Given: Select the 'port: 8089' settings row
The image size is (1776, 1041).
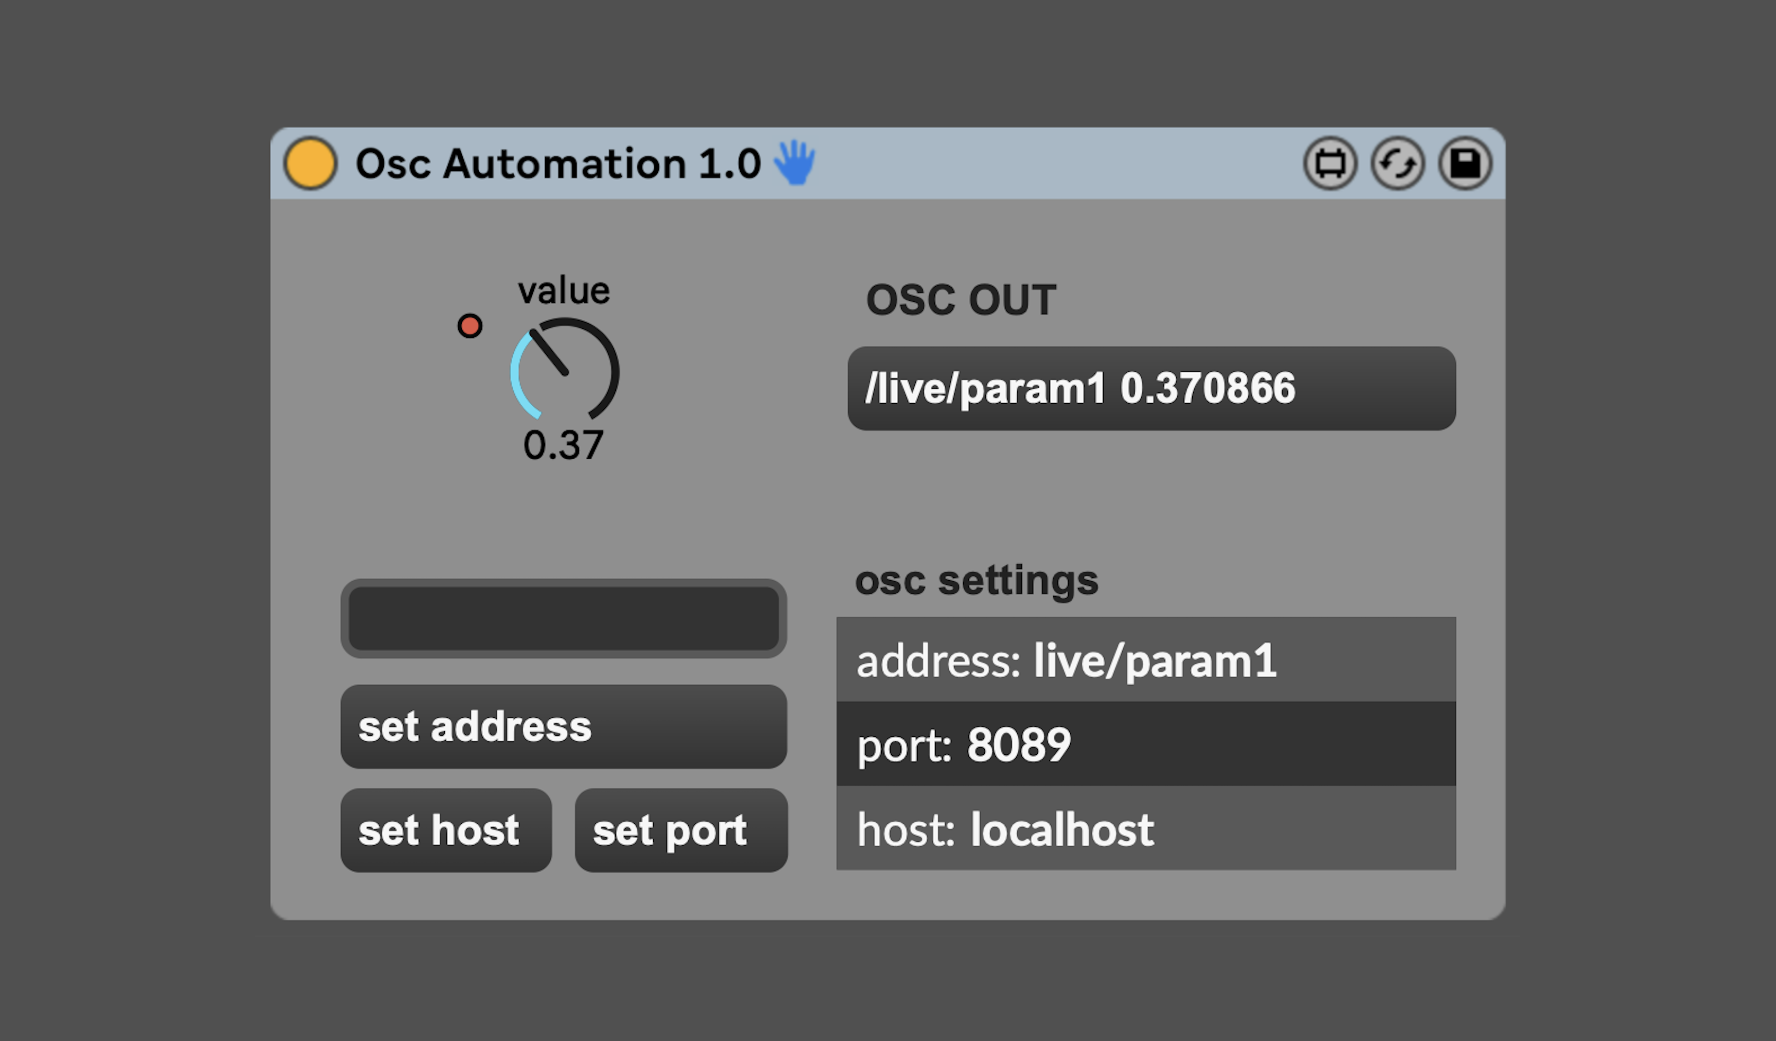Looking at the screenshot, I should (x=1145, y=744).
